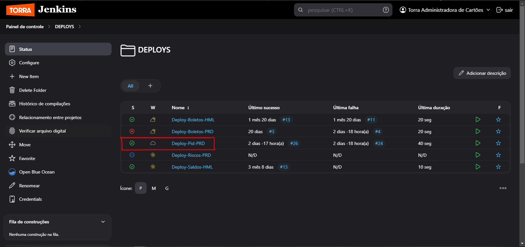Open the user account dropdown chevron
The height and width of the screenshot is (247, 525).
coord(488,10)
